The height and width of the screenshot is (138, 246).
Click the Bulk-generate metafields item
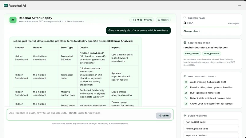pos(205,93)
